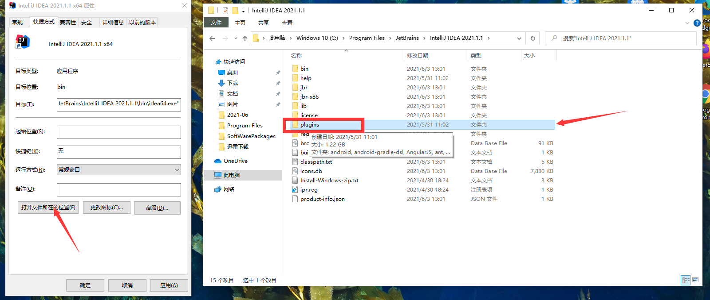Open the 2021-06 folder in navigation pane
Image resolution: width=710 pixels, height=300 pixels.
(233, 115)
